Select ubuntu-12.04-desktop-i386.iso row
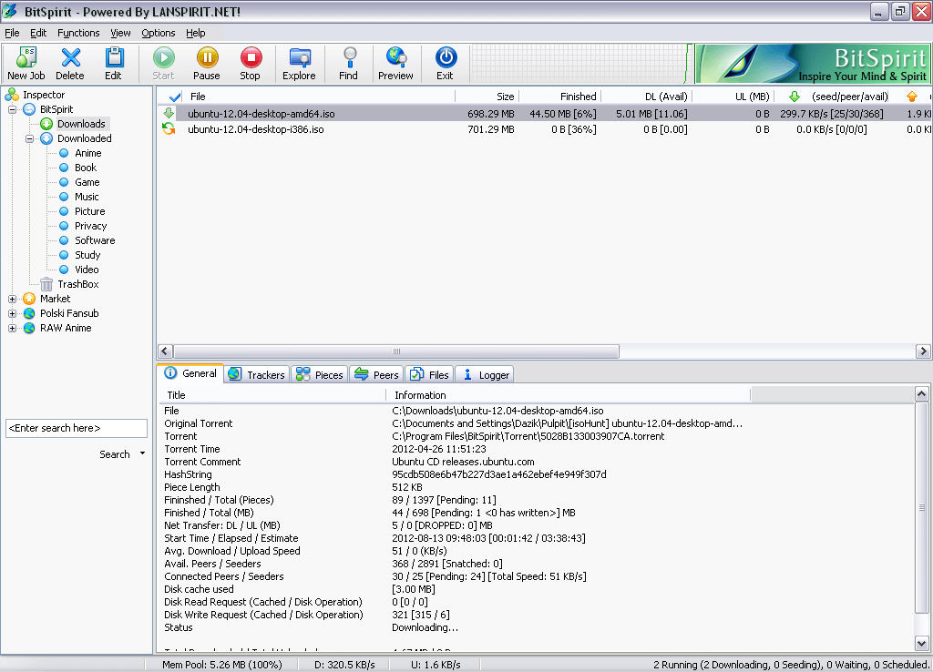Image resolution: width=933 pixels, height=672 pixels. tap(545, 129)
